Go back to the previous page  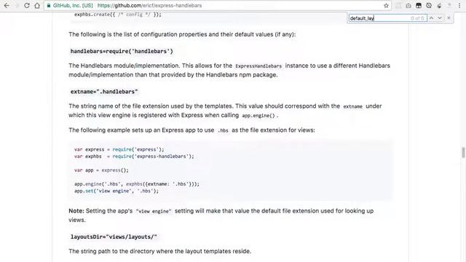coord(7,6)
